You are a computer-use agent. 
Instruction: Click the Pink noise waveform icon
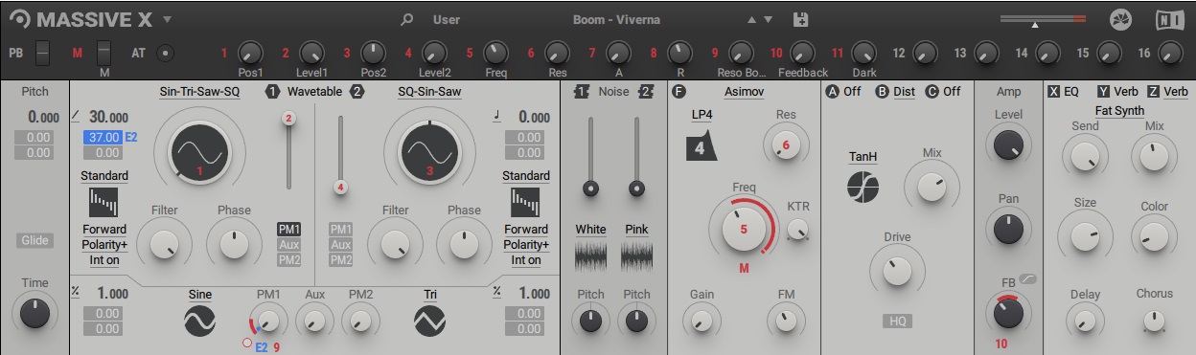[x=636, y=255]
